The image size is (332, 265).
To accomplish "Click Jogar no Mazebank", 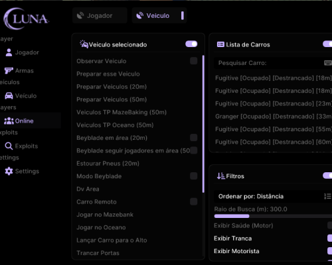I will coord(105,215).
